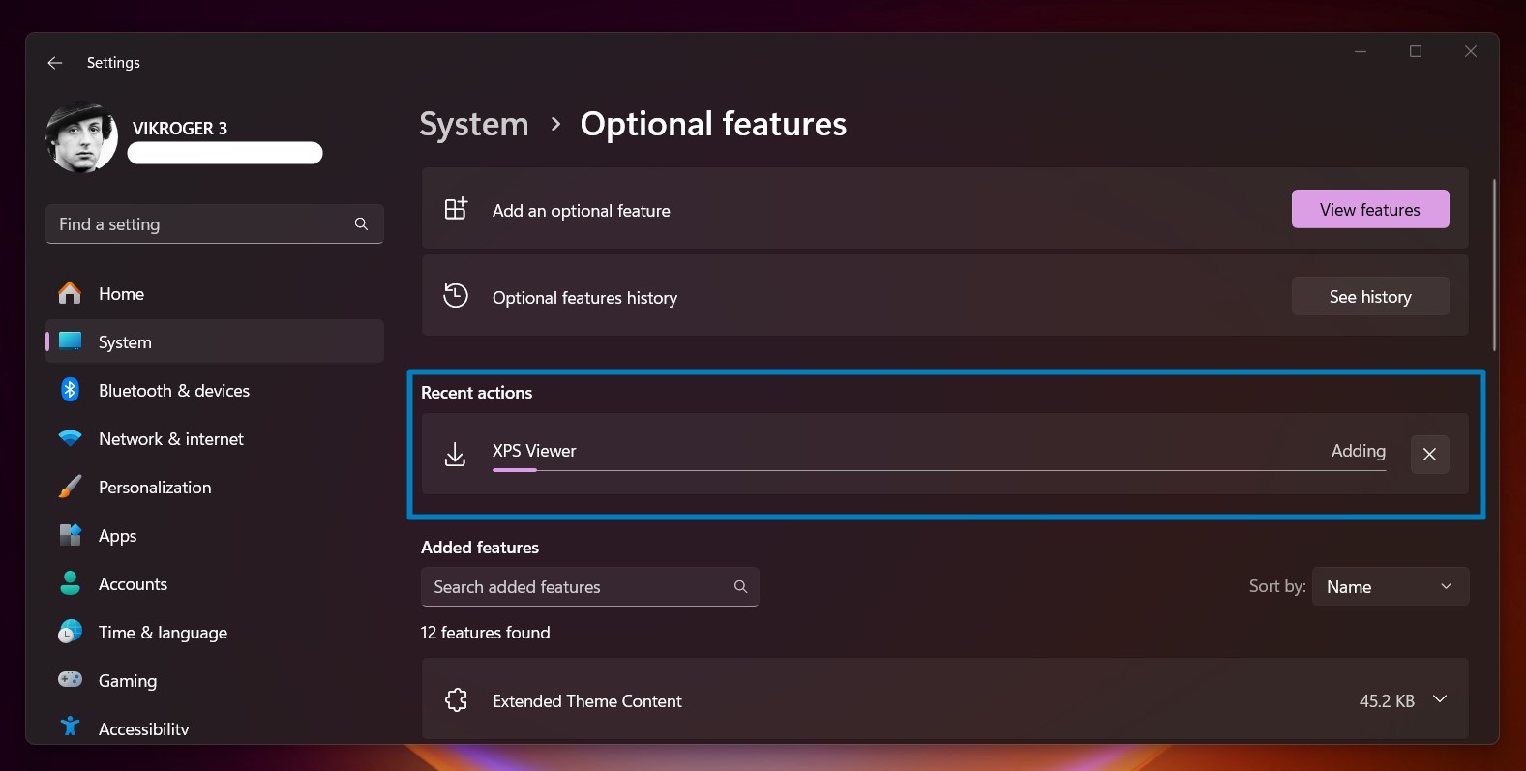Click the vertical scrollbar on the right
This screenshot has height=771, width=1526.
[1494, 264]
